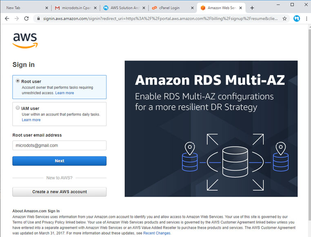Screen dimensions: 311x237
Task: Bookmark this page with the star icon
Action: coord(284,19)
